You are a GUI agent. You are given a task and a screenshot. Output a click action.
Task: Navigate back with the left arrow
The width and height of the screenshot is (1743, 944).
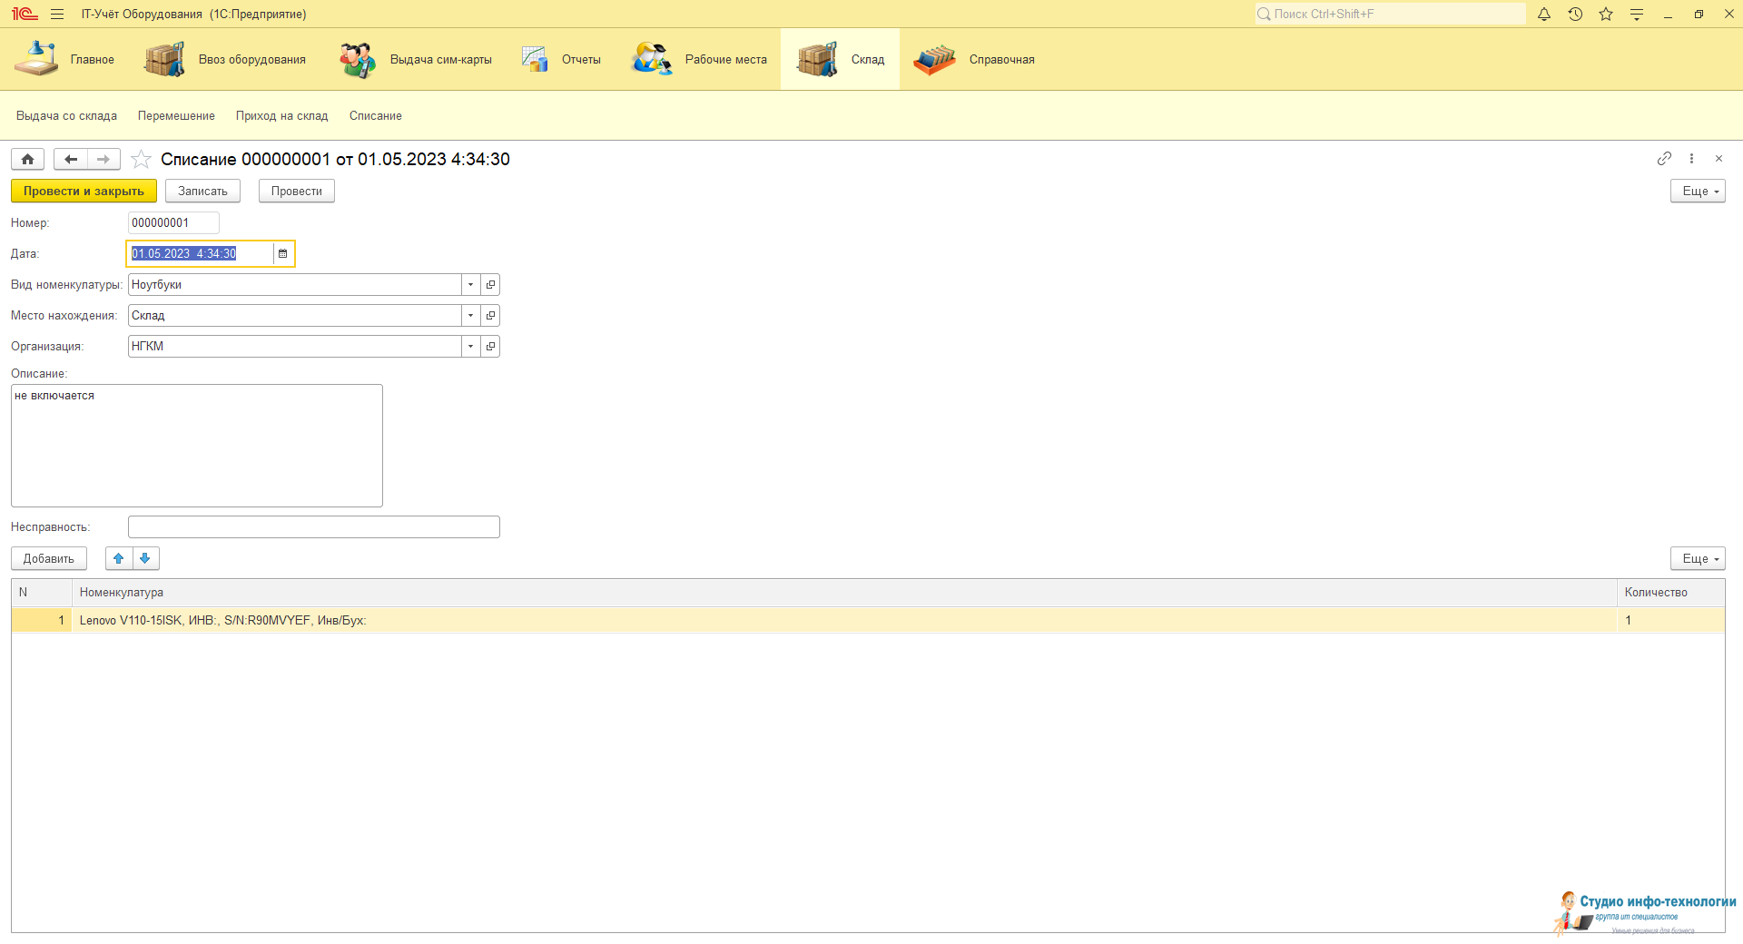tap(71, 160)
